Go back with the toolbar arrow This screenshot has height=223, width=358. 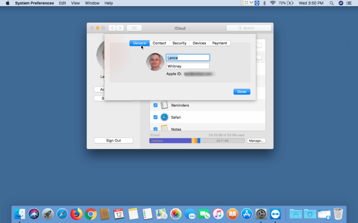(112, 28)
